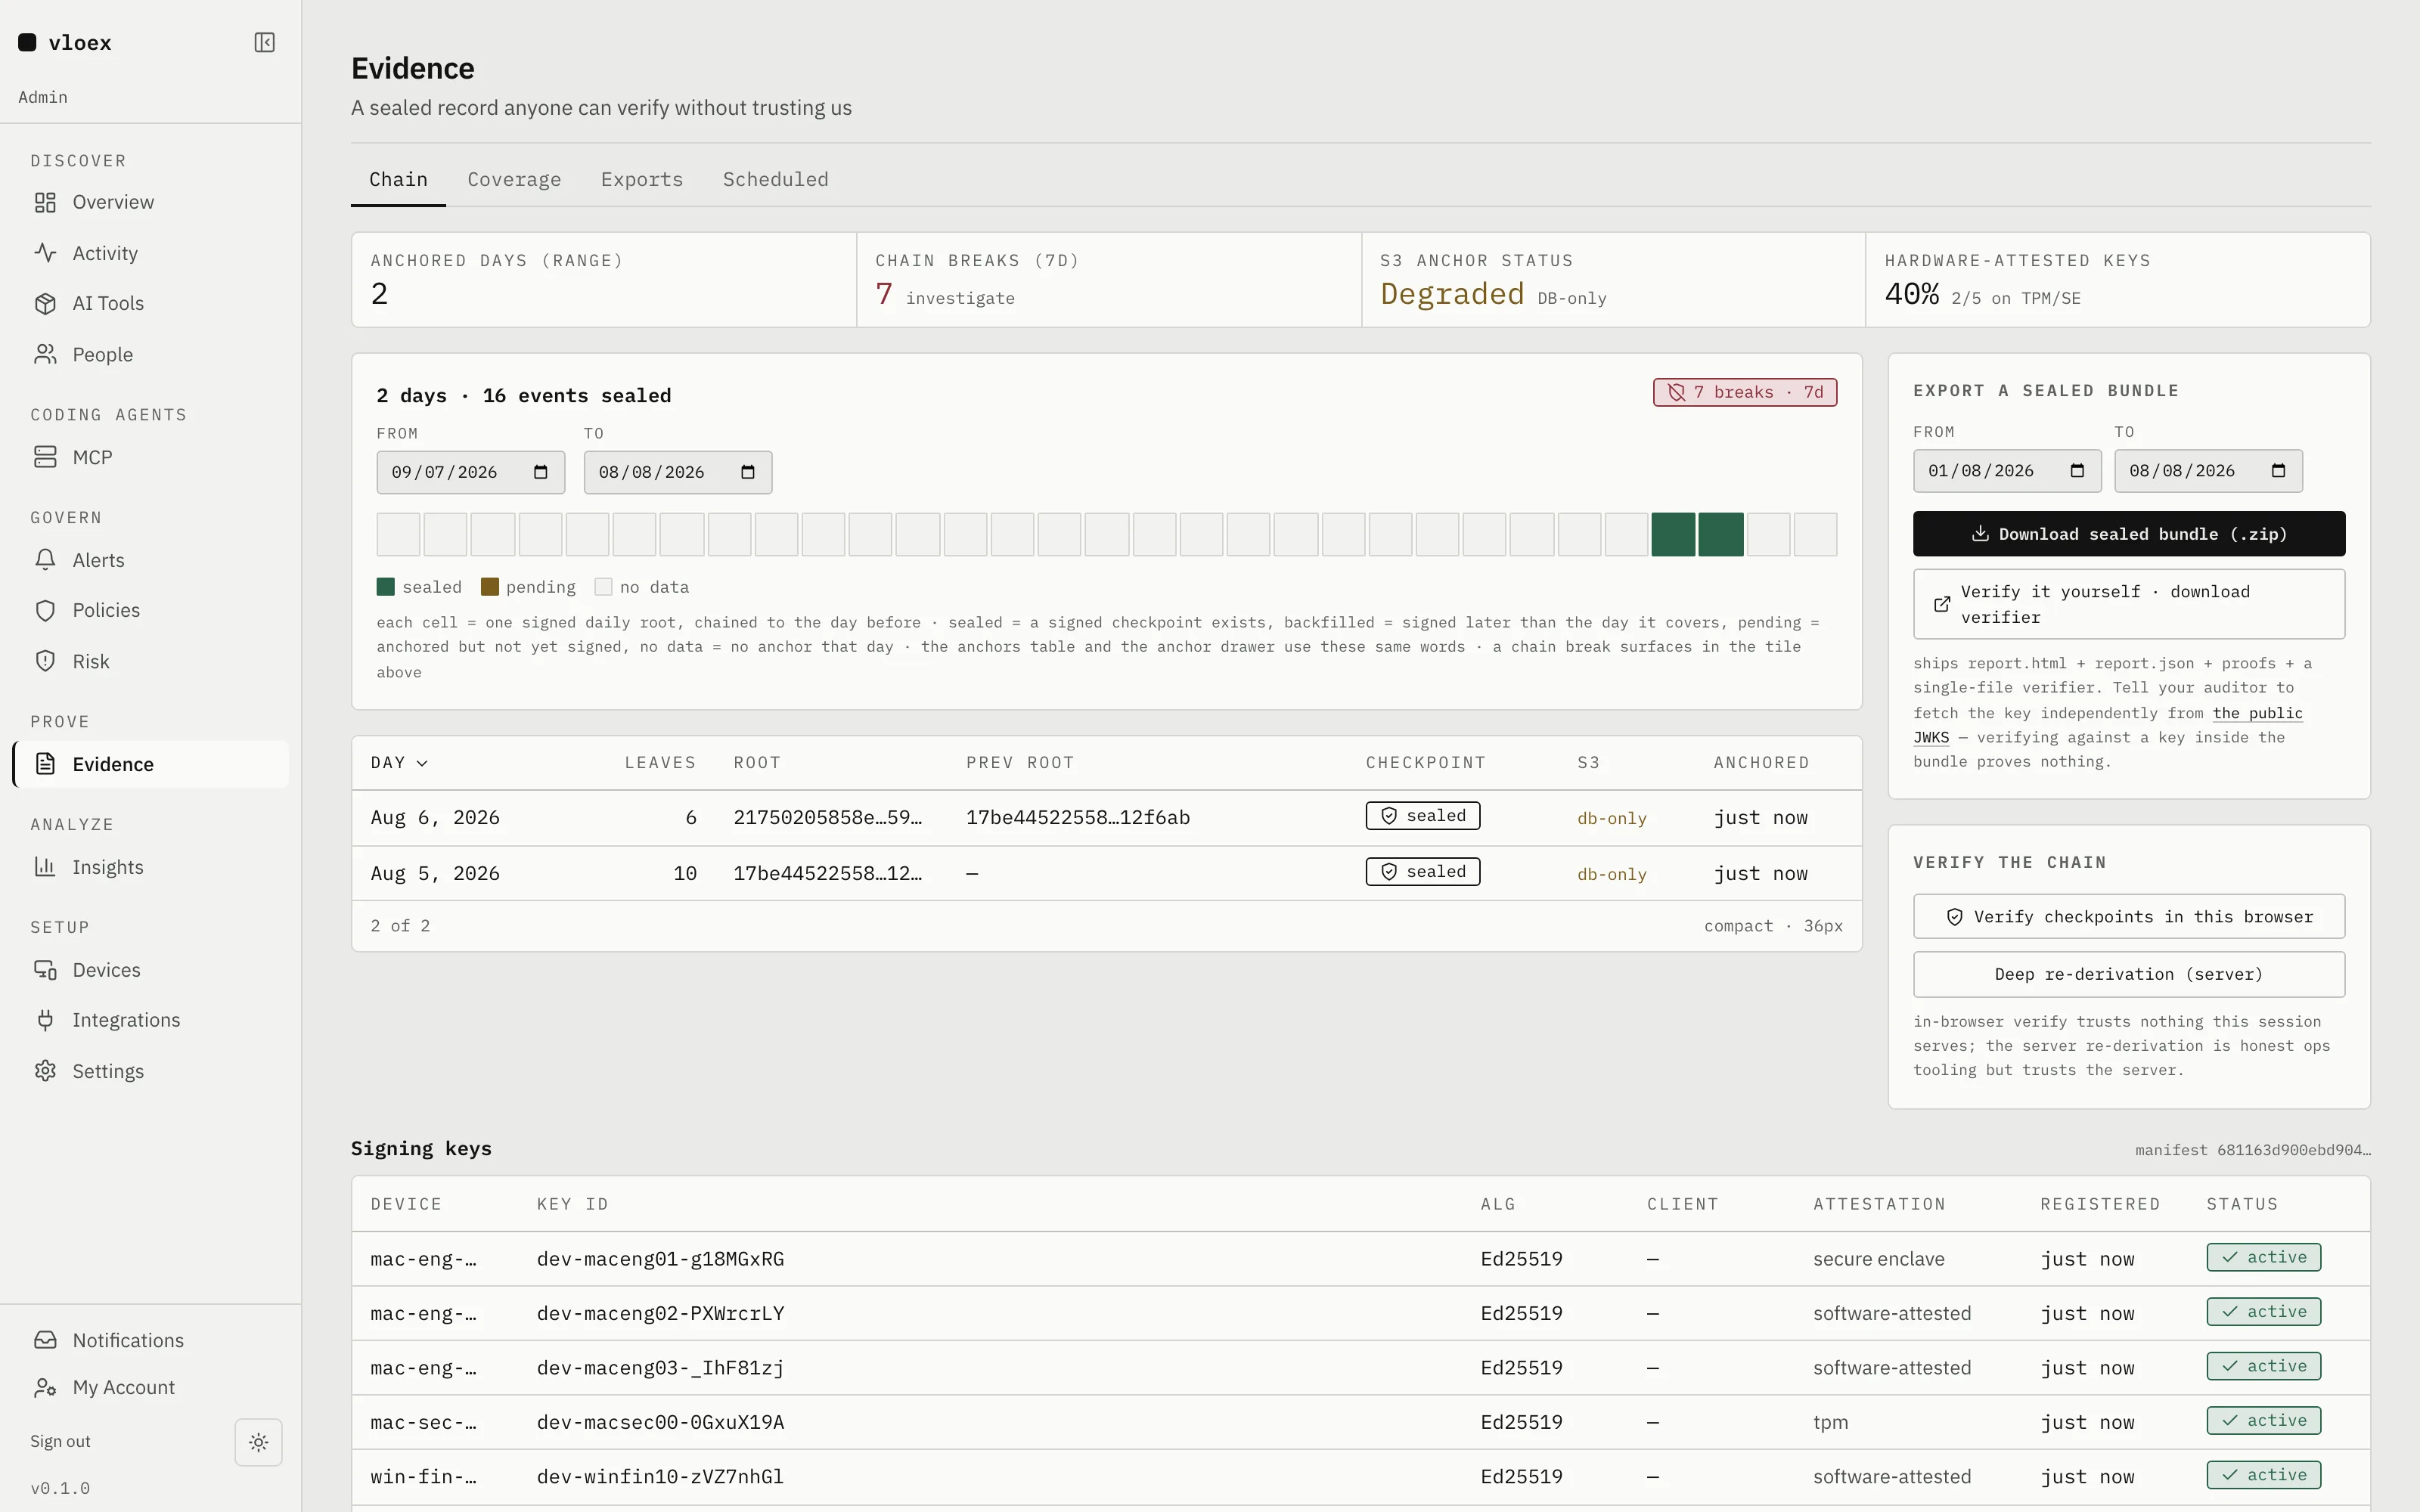This screenshot has width=2420, height=1512.
Task: Toggle light/dark theme with the sun icon
Action: tap(258, 1442)
